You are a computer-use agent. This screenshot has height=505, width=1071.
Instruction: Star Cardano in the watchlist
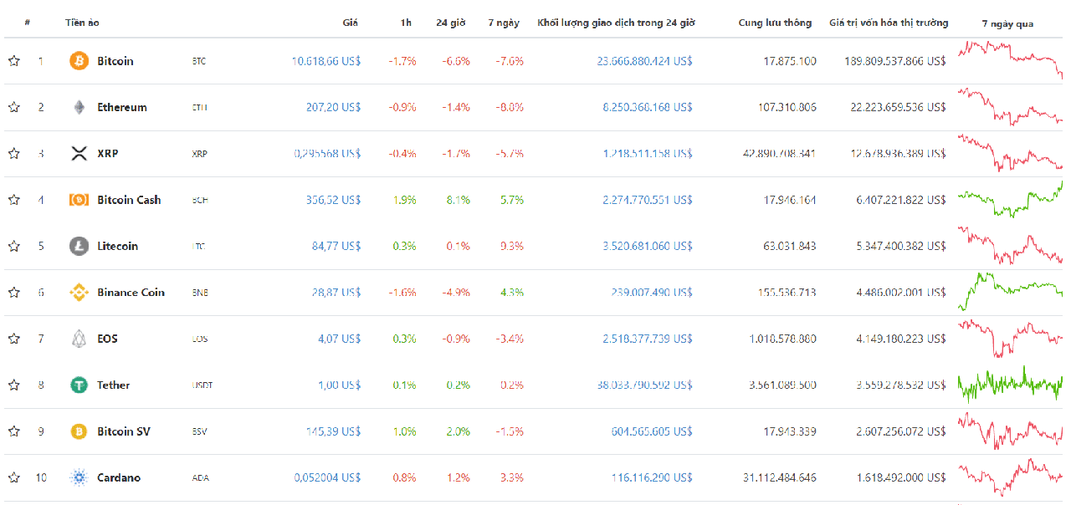click(14, 477)
